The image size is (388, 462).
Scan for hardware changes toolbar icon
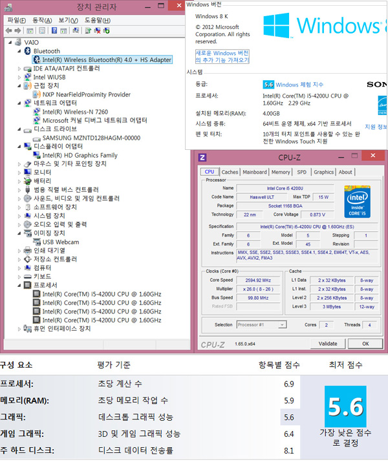point(76,30)
